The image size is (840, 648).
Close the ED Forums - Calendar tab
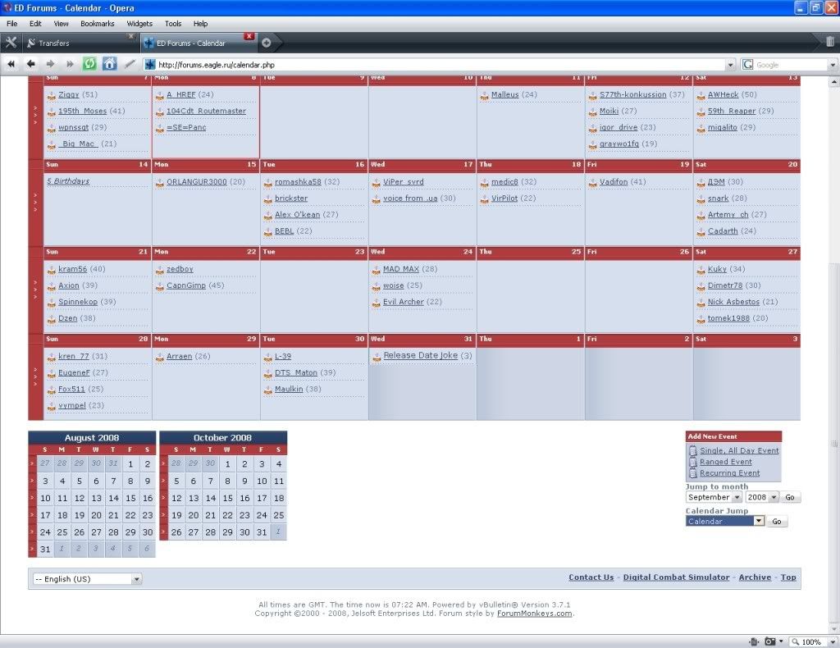point(249,36)
